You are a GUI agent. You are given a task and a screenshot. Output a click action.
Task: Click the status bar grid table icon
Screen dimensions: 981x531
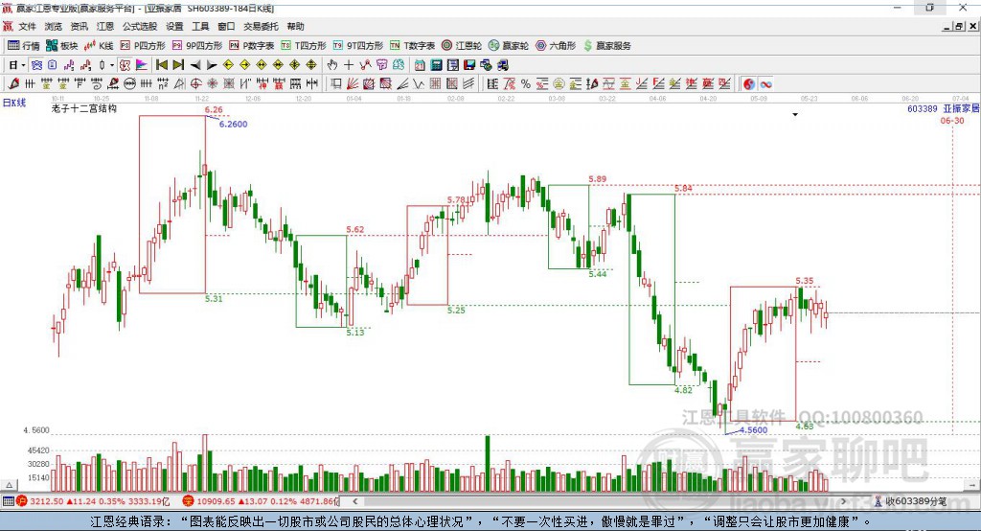click(x=8, y=501)
